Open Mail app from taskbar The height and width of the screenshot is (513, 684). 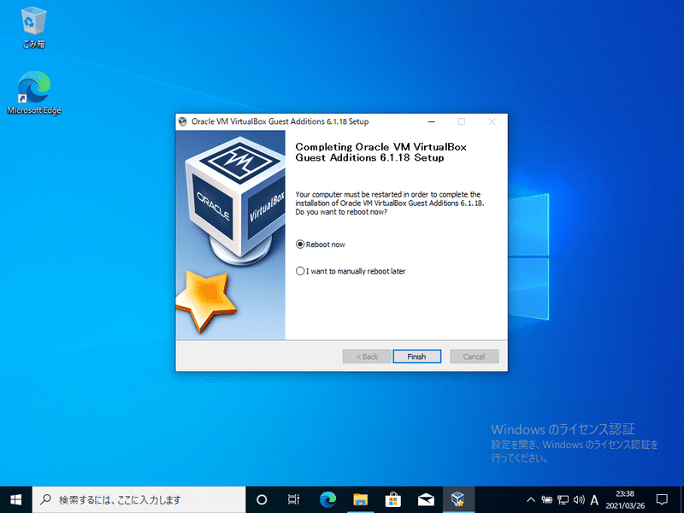coord(426,499)
